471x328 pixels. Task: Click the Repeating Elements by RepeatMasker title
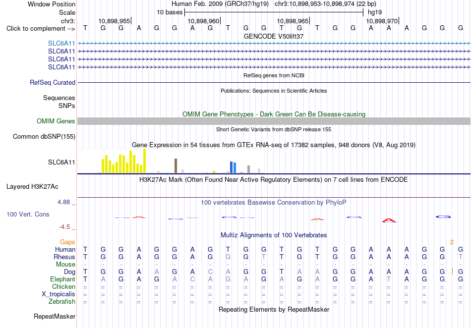tap(274, 309)
